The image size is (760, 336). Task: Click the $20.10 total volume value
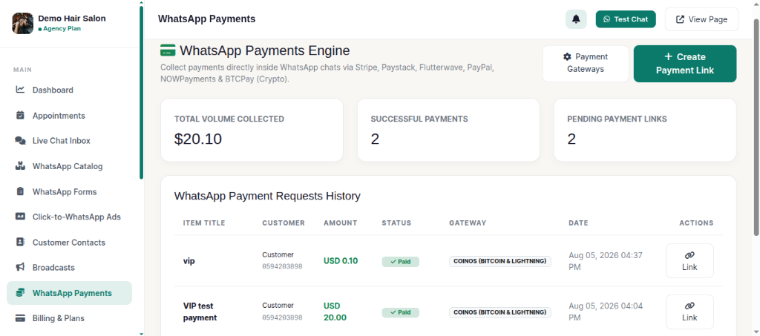pos(197,139)
